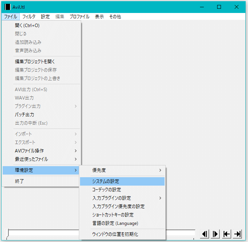Choose 出力の中断 (Esc)

(41, 123)
